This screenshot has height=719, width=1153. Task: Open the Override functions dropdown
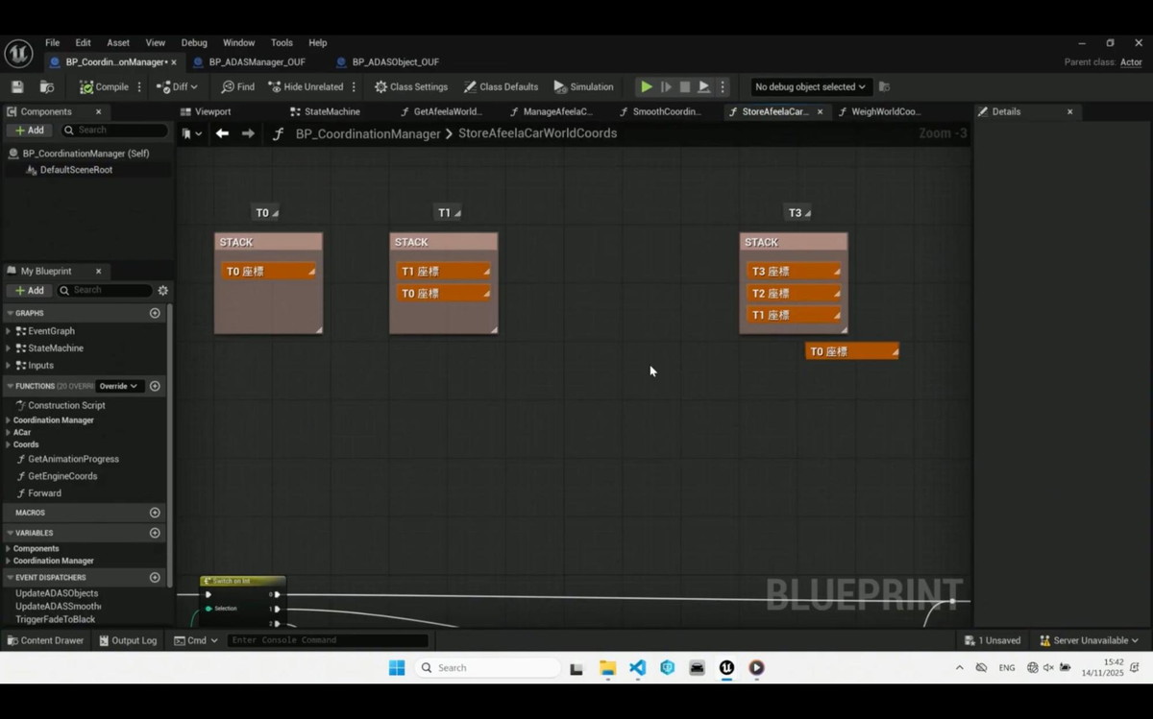click(x=118, y=386)
